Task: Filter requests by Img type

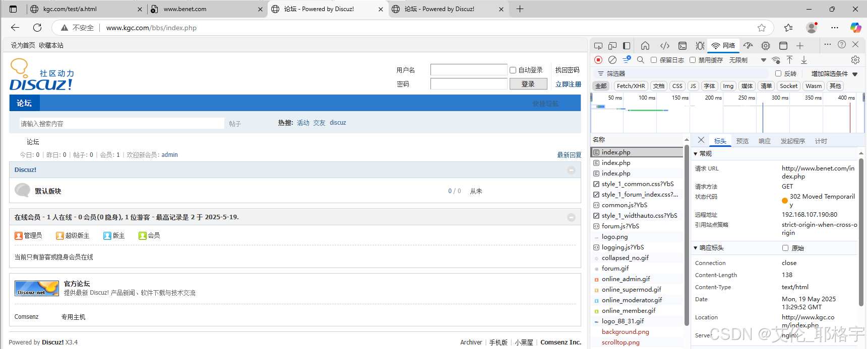Action: (728, 86)
